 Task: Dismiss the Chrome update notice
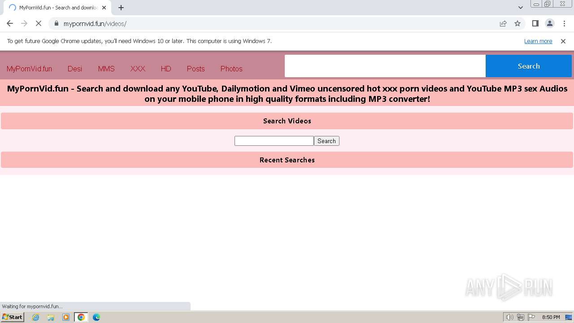(563, 41)
